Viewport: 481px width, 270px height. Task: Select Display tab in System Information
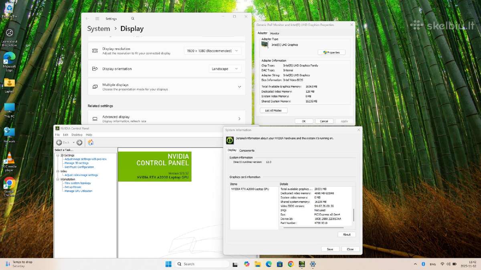232,150
